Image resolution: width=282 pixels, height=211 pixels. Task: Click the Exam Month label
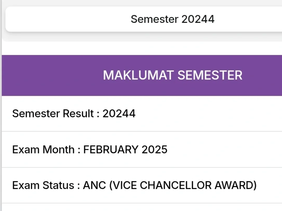tap(43, 150)
